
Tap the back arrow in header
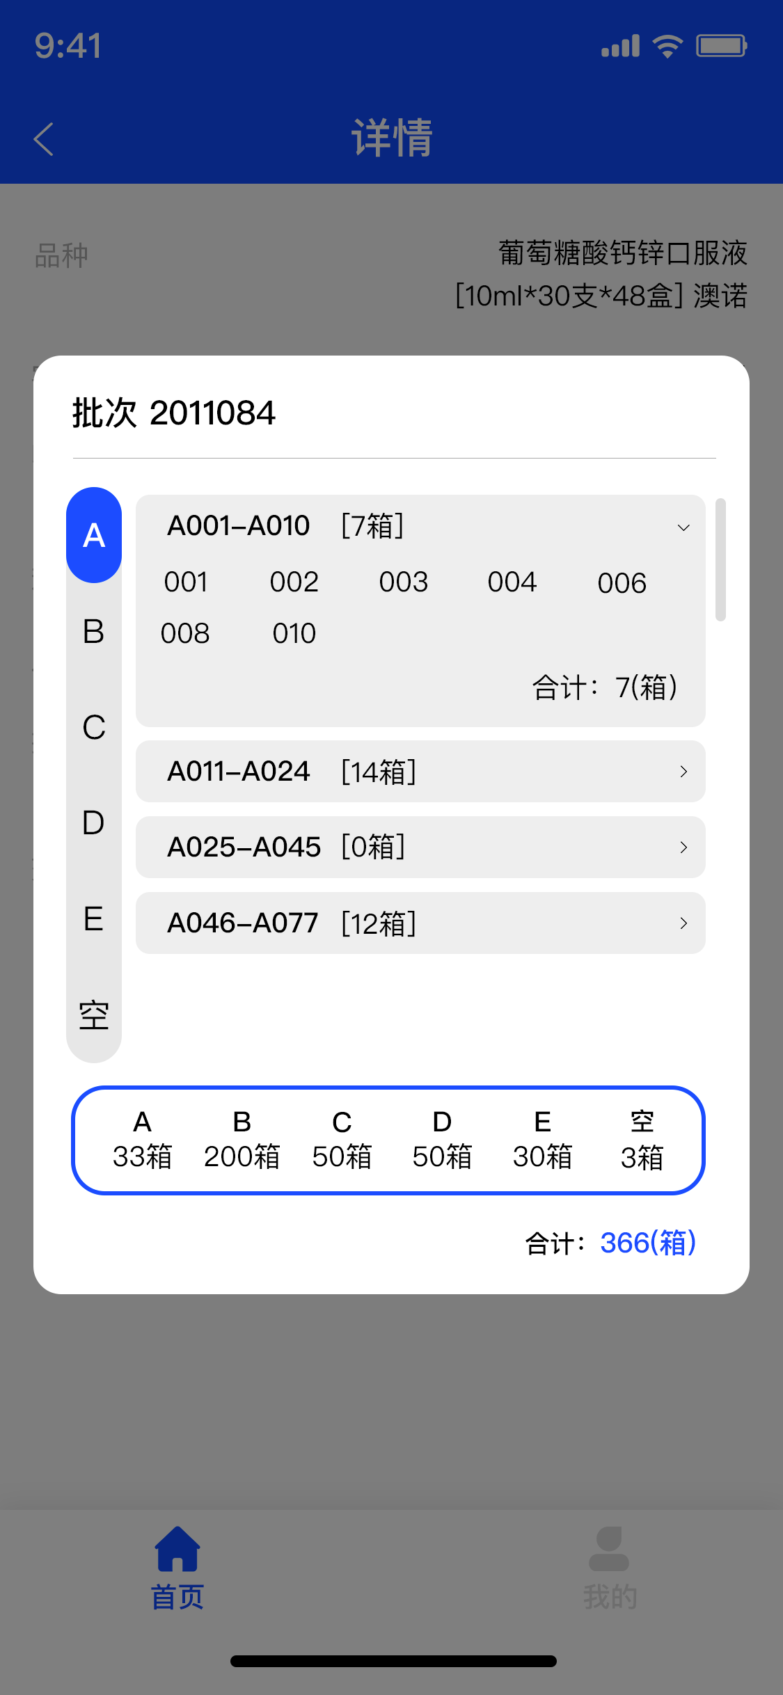coord(44,138)
